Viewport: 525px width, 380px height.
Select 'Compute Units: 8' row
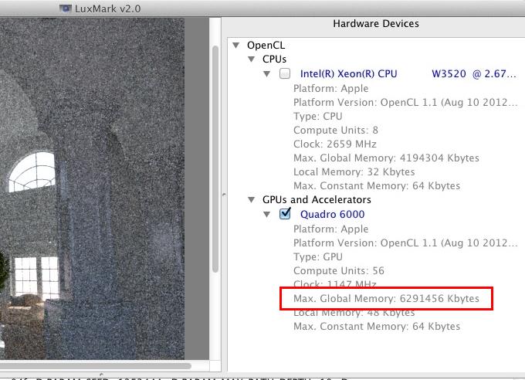tap(336, 130)
